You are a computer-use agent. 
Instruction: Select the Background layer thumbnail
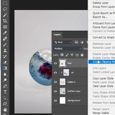click(63, 100)
